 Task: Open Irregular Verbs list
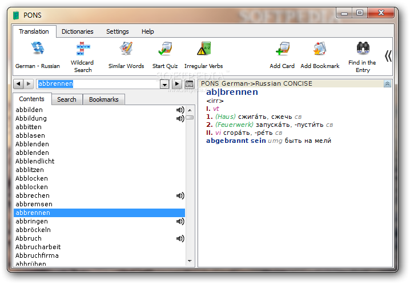coord(203,48)
